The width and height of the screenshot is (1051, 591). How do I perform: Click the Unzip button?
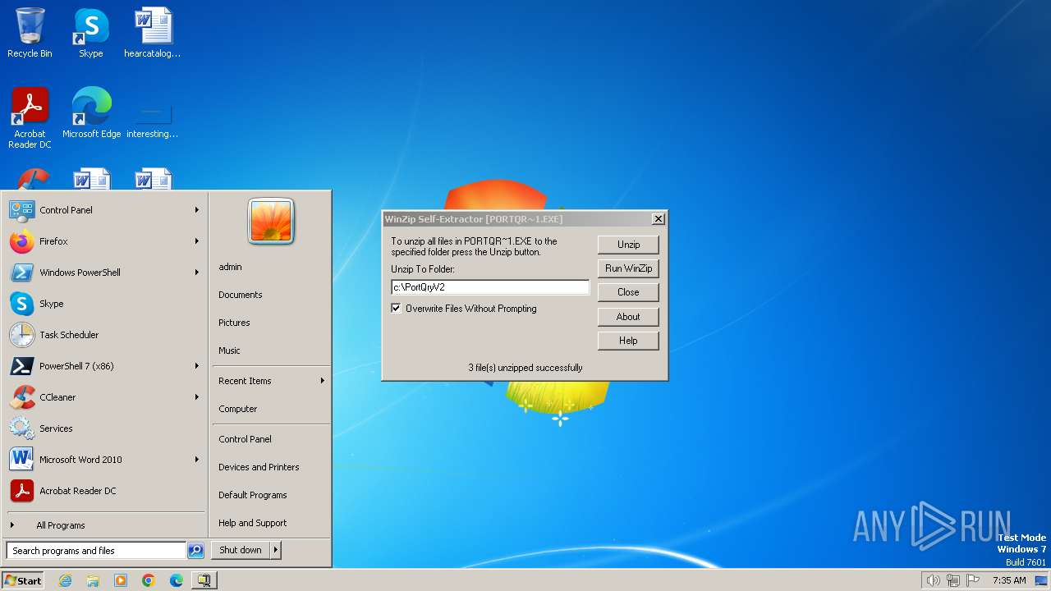click(628, 245)
